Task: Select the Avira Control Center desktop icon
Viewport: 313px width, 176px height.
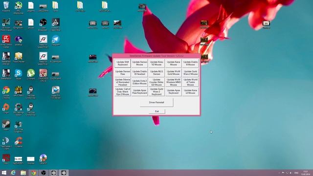Action: (6, 41)
